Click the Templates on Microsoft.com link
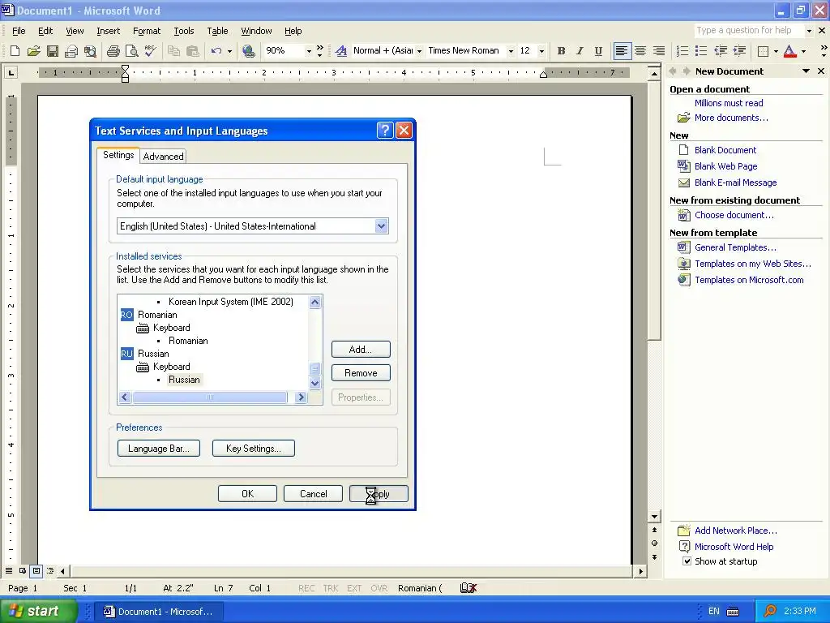830x623 pixels. [749, 280]
